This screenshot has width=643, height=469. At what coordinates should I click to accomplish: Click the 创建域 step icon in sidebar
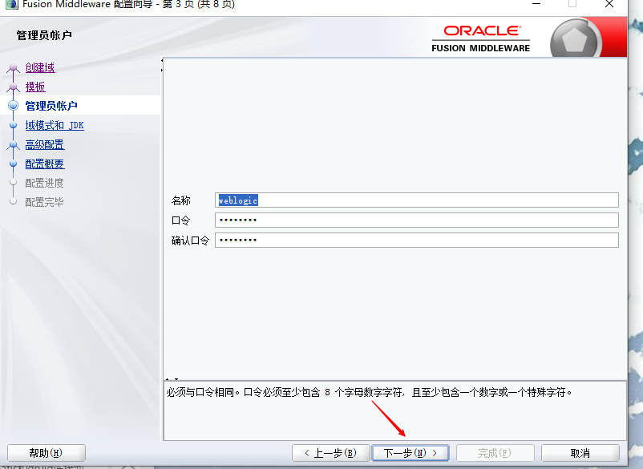tap(11, 67)
